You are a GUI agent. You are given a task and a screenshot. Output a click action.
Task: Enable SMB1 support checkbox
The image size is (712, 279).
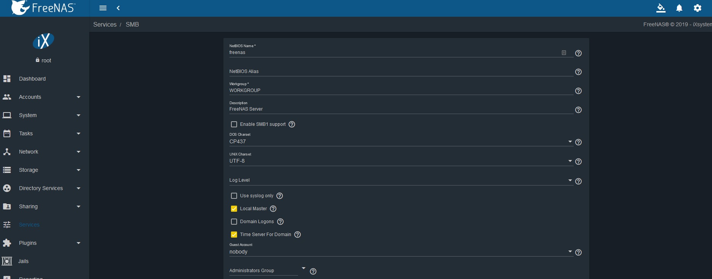(x=234, y=124)
